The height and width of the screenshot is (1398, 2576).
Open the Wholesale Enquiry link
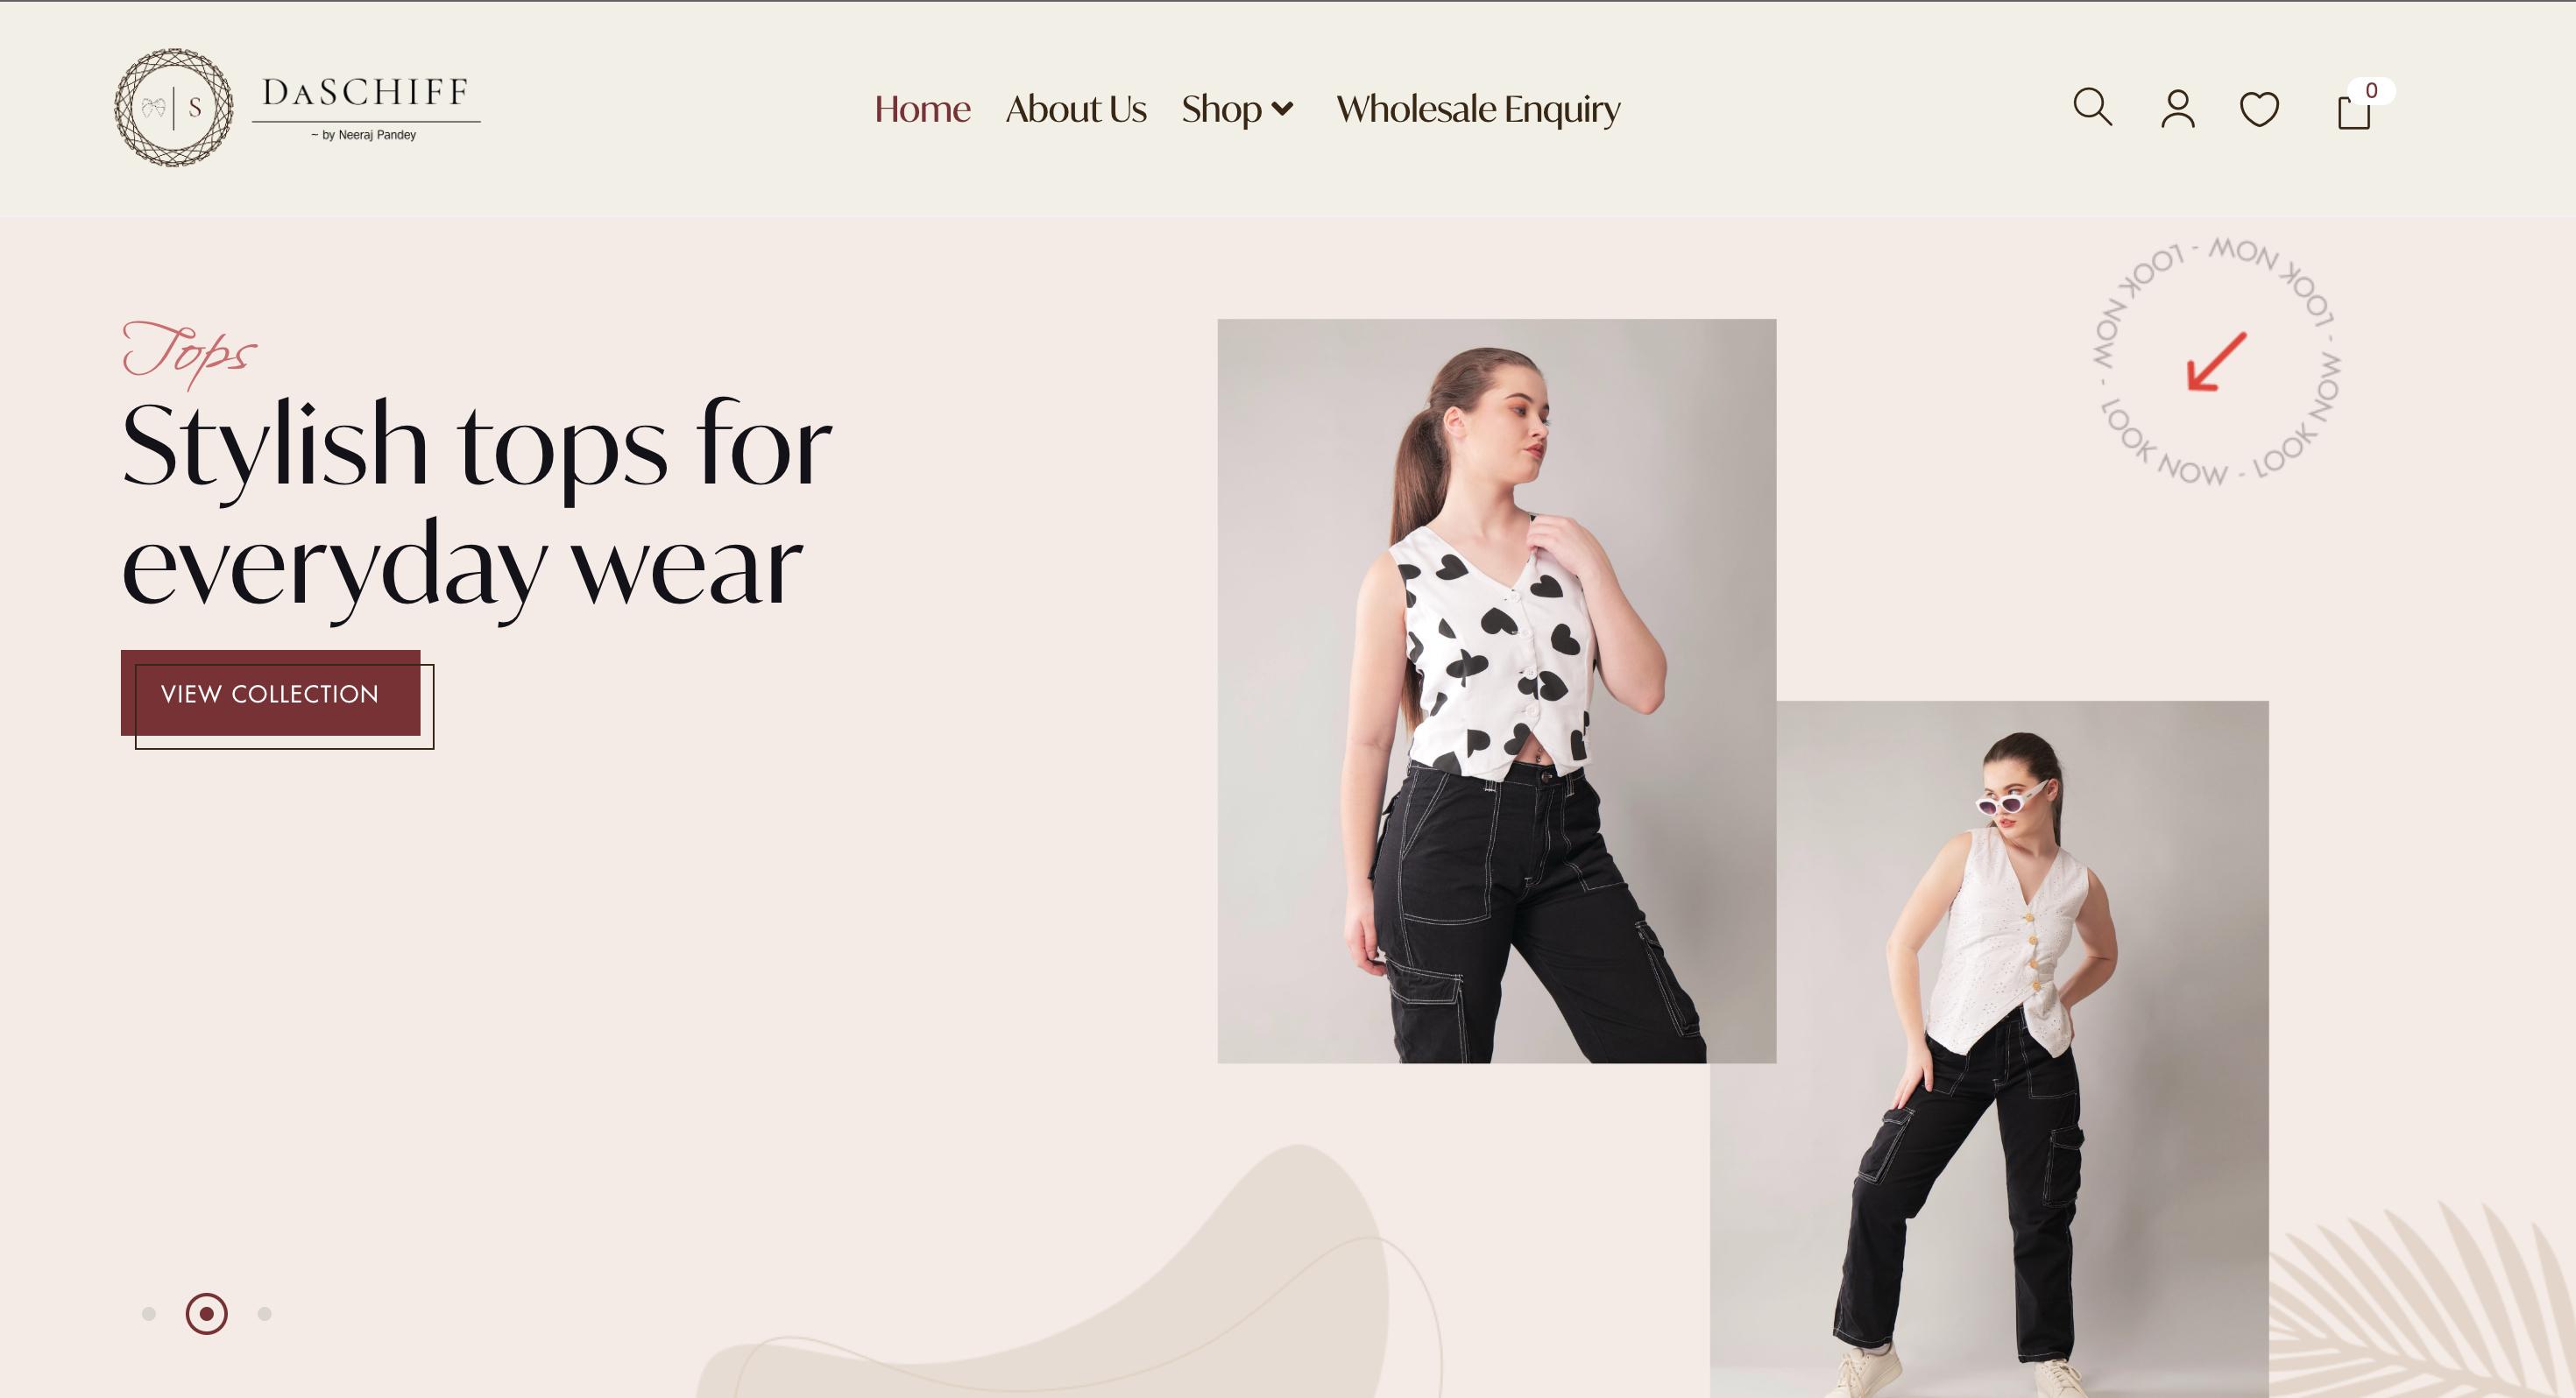pos(1478,108)
